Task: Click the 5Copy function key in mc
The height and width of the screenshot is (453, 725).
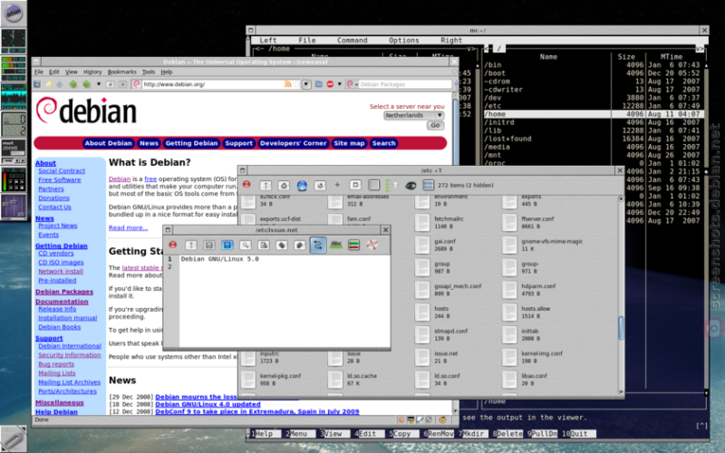Action: pos(401,434)
